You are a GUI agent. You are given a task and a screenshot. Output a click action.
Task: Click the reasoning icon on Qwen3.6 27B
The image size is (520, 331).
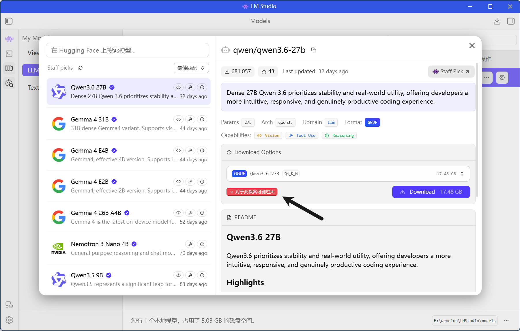(x=202, y=87)
